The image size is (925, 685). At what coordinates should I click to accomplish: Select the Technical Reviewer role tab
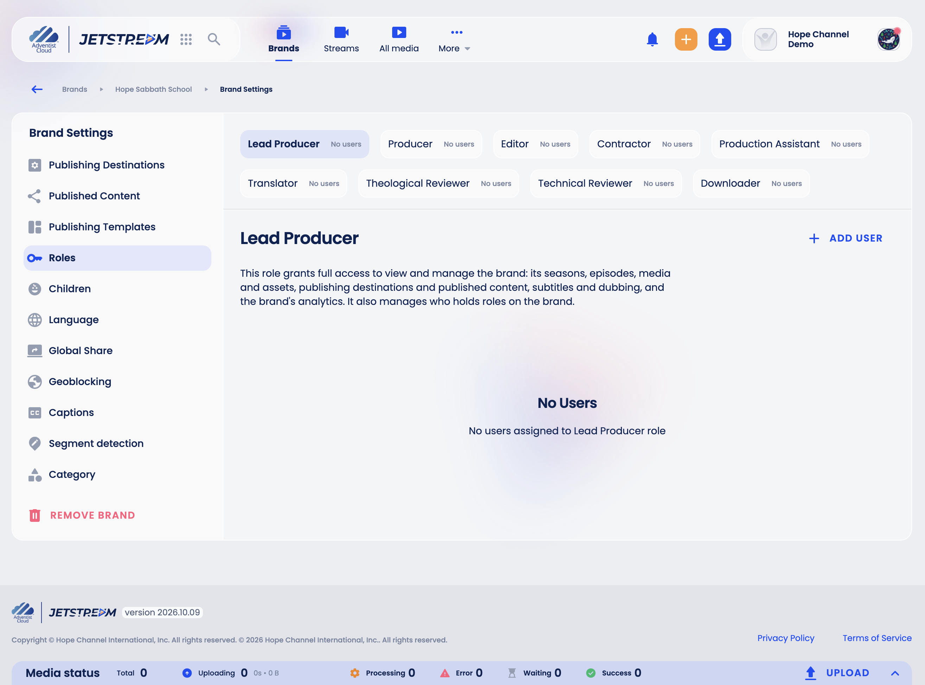click(606, 184)
